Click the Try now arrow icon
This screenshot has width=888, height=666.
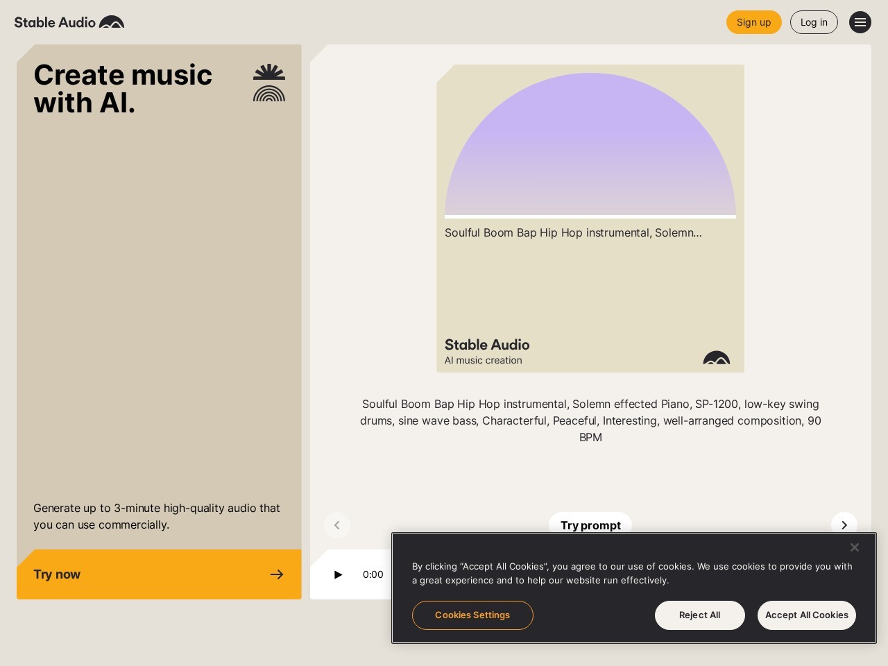click(x=277, y=574)
